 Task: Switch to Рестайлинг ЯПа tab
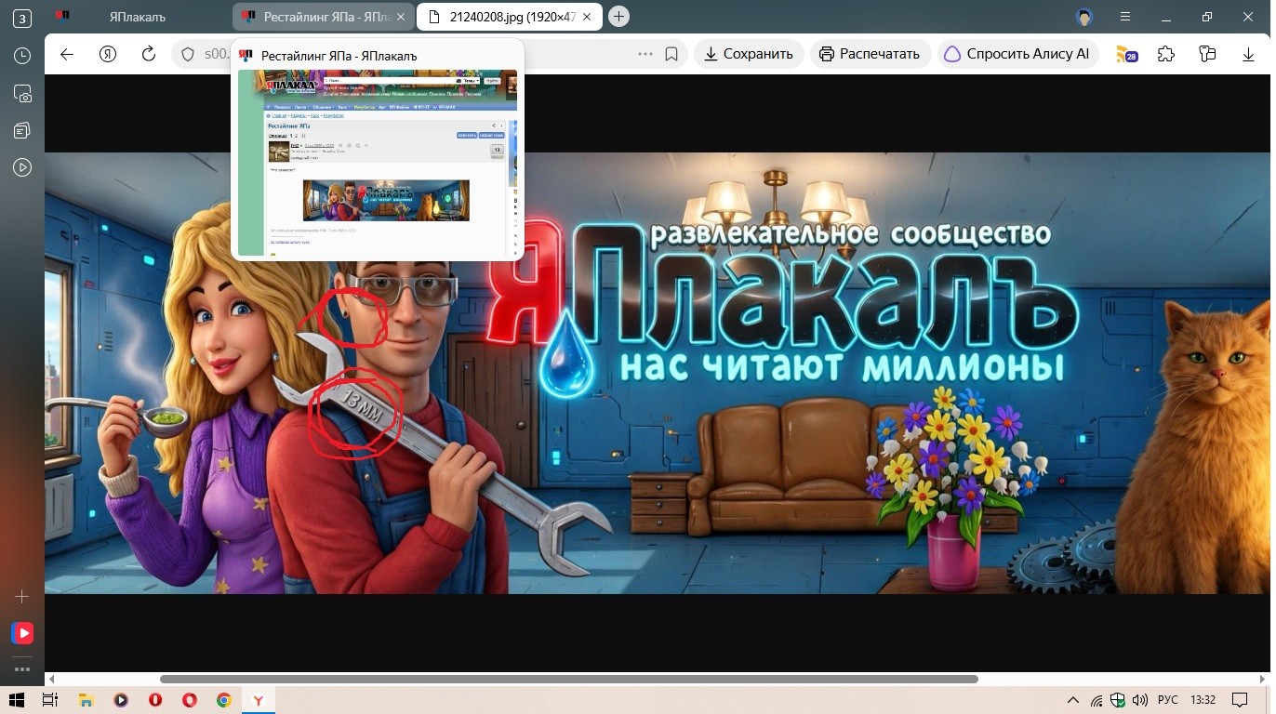(324, 17)
